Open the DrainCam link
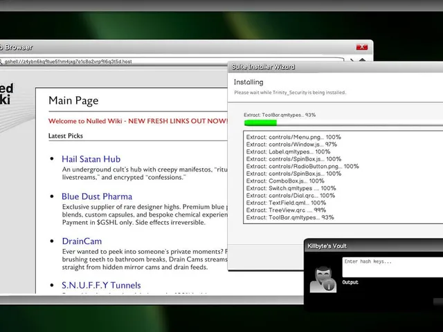This screenshot has width=443, height=332. (82, 241)
